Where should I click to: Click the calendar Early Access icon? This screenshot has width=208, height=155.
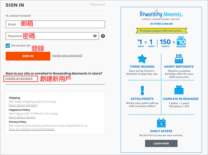click(x=161, y=123)
